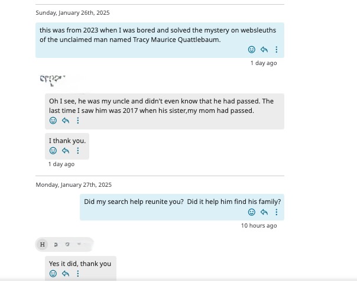Reply to 'Yes it did, thank you'
Screen dimensions: 357x282
66,274
